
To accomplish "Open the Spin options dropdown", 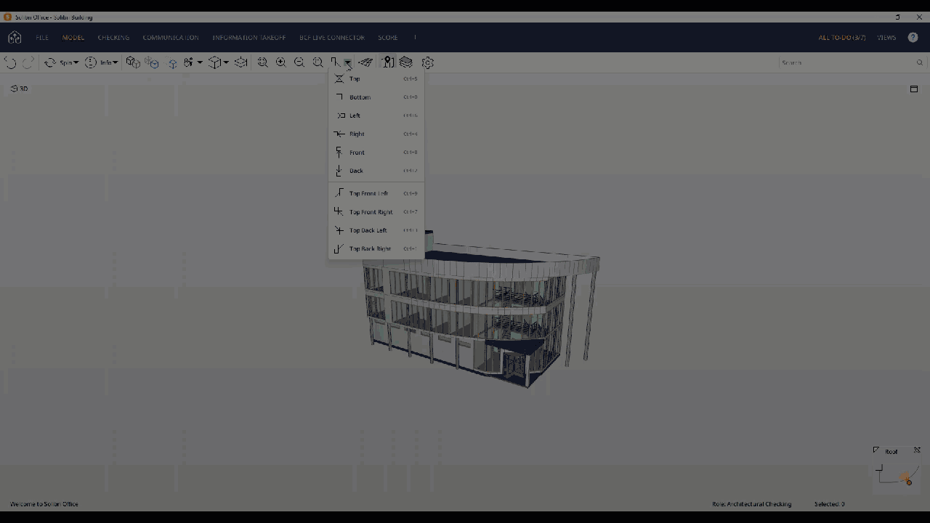I will 76,62.
